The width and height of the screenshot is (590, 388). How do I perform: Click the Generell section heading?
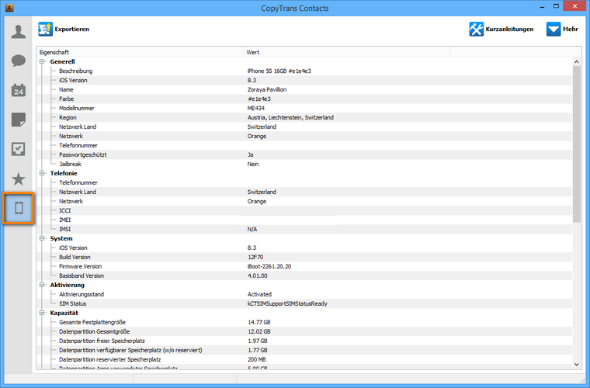click(62, 61)
